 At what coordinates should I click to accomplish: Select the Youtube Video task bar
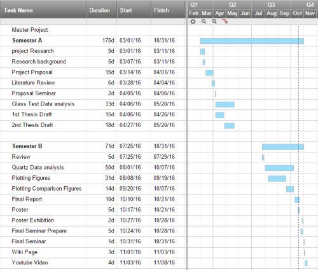pyautogui.click(x=306, y=263)
